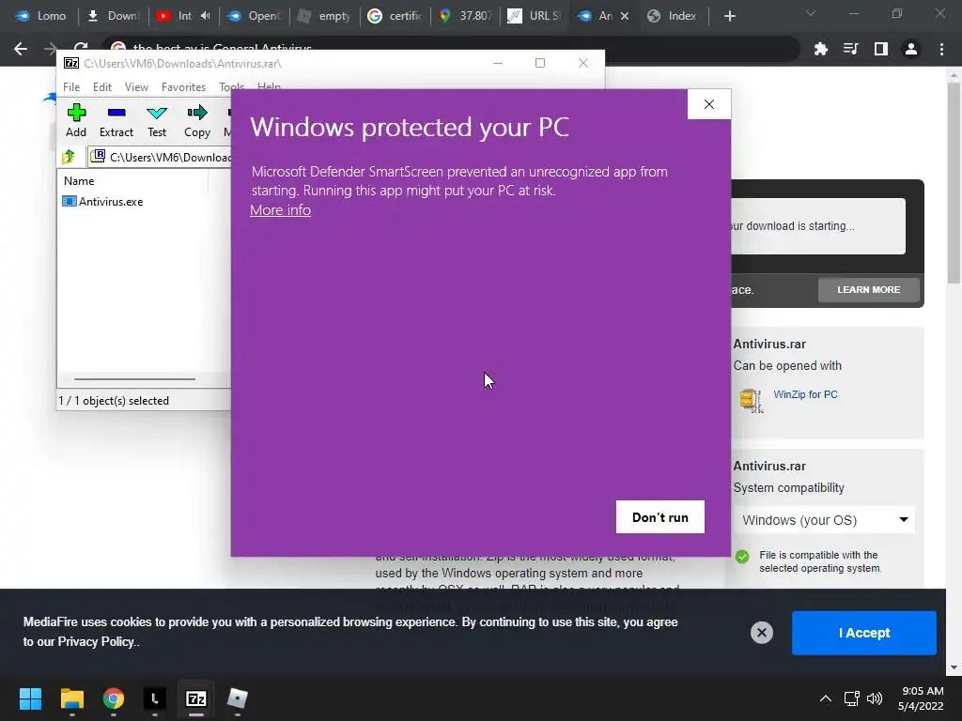Image resolution: width=962 pixels, height=721 pixels.
Task: Select Antivirus.exe in the 7-Zip file list
Action: 103,201
